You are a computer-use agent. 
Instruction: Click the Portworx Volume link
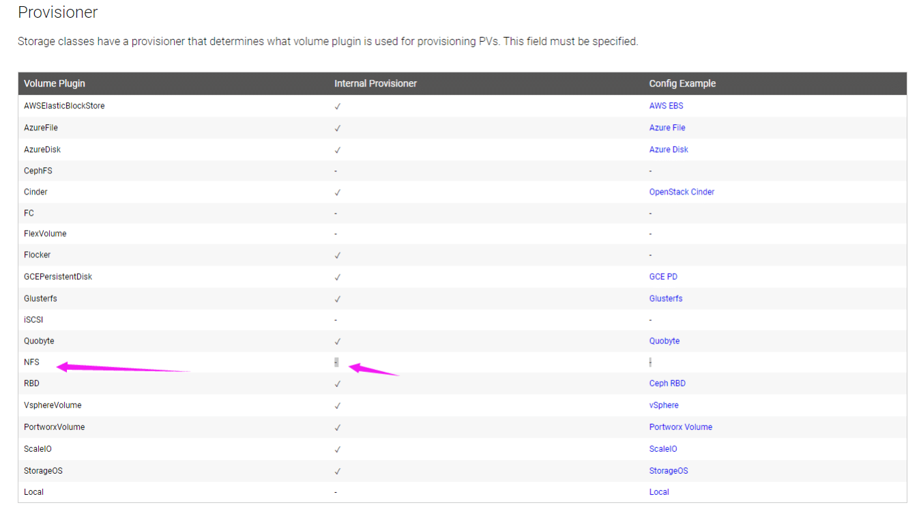pos(680,427)
